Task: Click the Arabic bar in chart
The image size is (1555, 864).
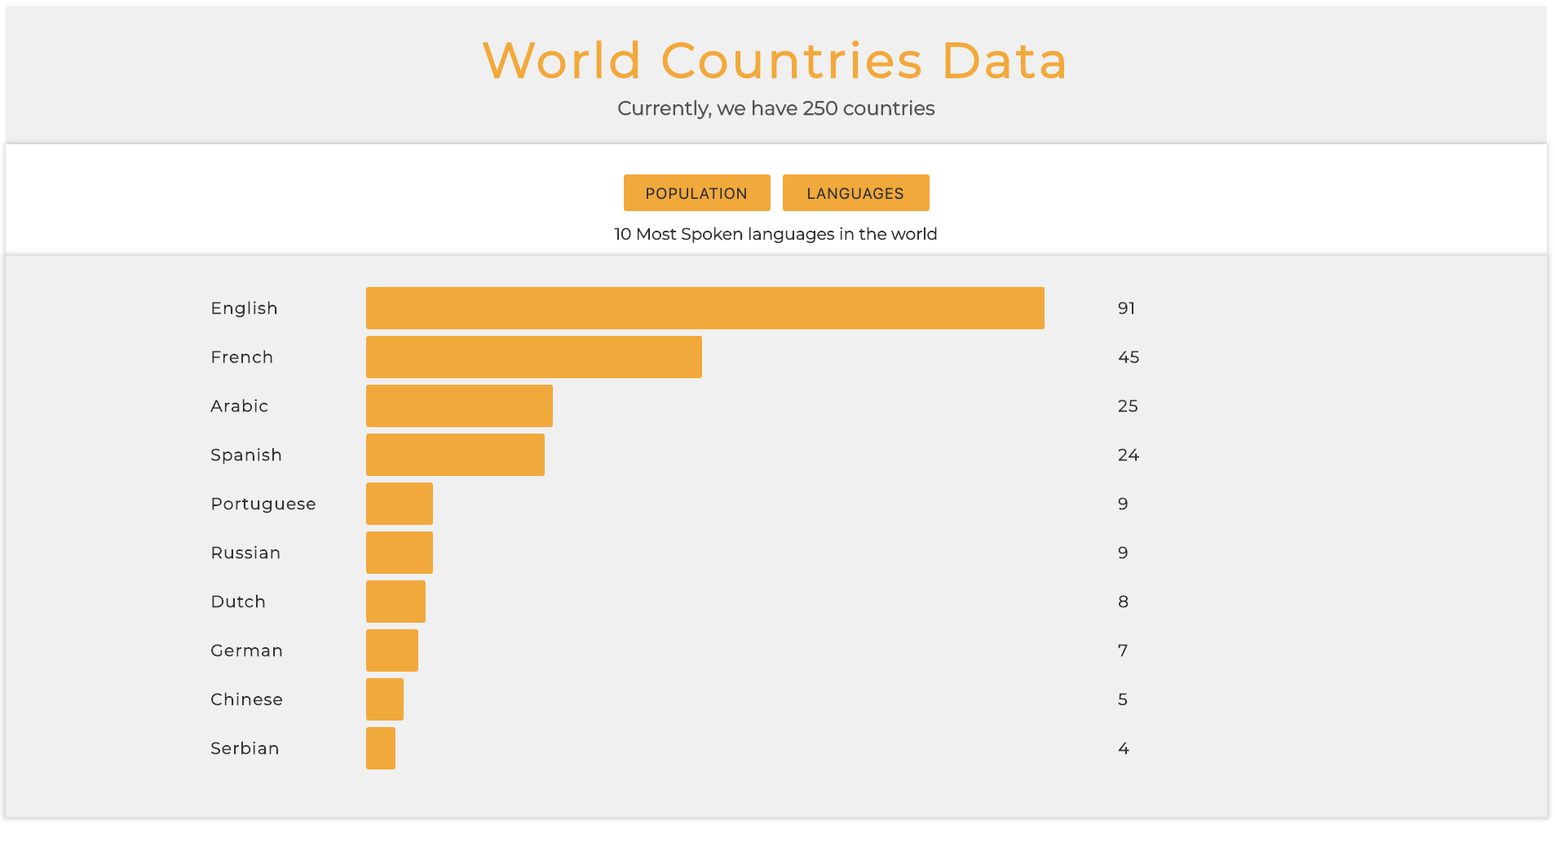Action: coord(459,406)
